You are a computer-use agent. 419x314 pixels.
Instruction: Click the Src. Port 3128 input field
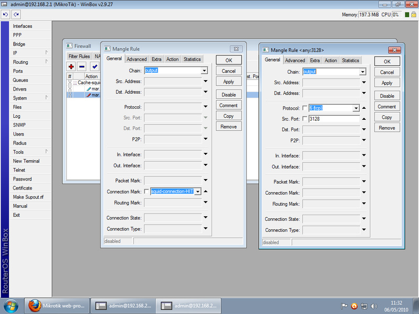coord(334,119)
